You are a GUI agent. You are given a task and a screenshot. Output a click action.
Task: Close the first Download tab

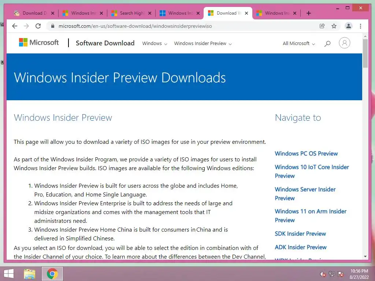[x=53, y=13]
